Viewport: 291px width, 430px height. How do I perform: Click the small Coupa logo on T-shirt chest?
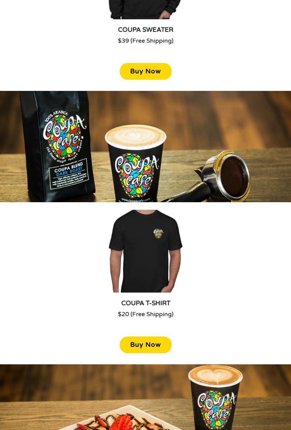pos(158,233)
